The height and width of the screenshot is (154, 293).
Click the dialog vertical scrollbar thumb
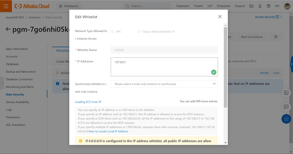225,67
